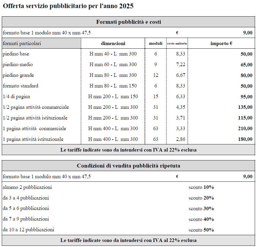Click the 'da 10 a 12 pubblicazioni' row
The image size is (258, 247).
(x=28, y=230)
